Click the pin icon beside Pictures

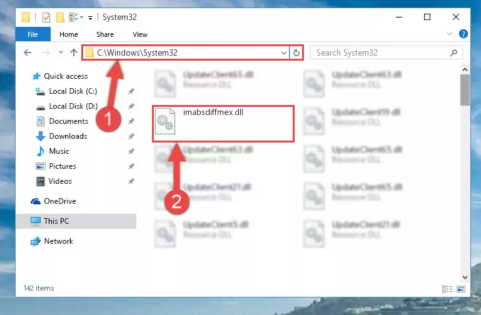[131, 166]
